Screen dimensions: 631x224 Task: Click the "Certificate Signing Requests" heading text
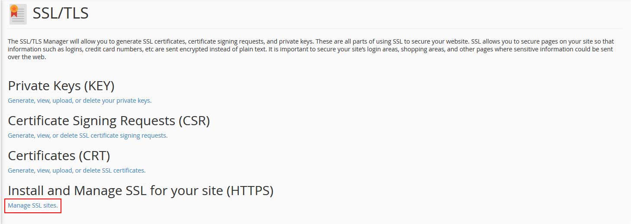point(91,120)
